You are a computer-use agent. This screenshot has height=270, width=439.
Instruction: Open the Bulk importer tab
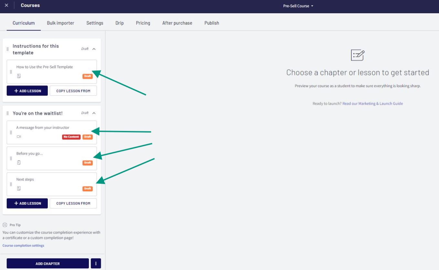coord(60,23)
